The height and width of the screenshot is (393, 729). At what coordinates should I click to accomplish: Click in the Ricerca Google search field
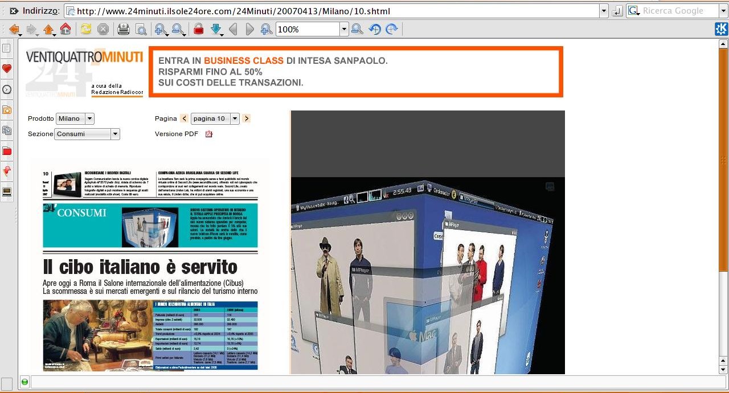click(679, 11)
